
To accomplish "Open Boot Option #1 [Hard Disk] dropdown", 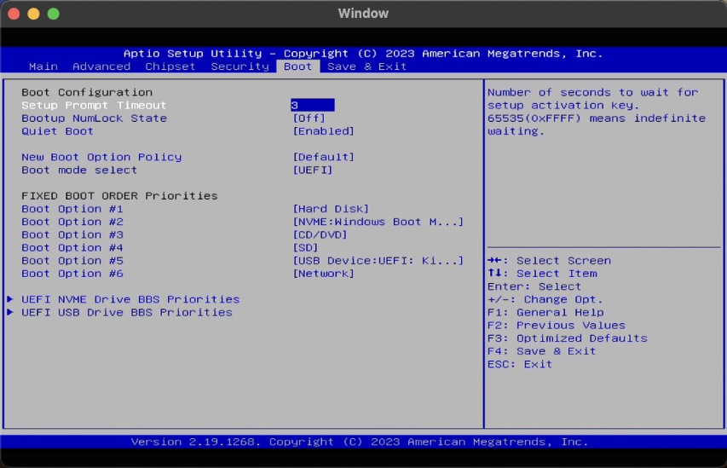I will pyautogui.click(x=331, y=209).
